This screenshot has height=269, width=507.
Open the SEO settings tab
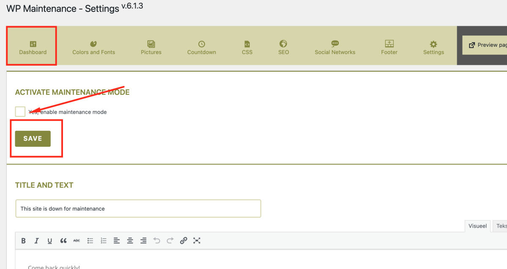coord(283,48)
